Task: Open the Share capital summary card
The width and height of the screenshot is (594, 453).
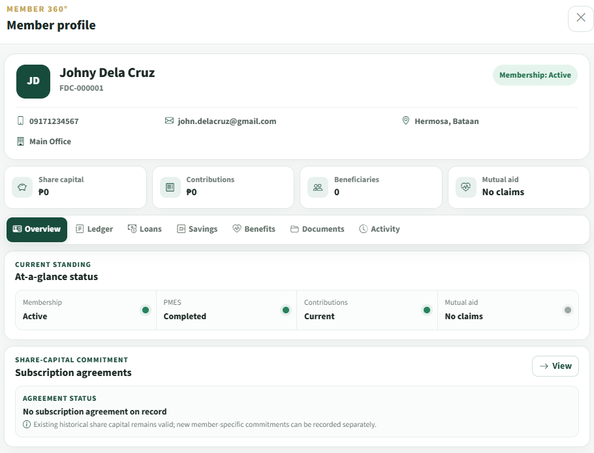Action: (75, 187)
